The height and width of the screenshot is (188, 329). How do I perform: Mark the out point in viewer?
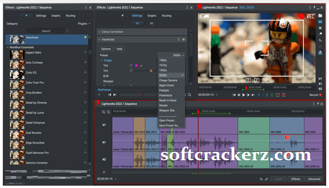point(267,95)
